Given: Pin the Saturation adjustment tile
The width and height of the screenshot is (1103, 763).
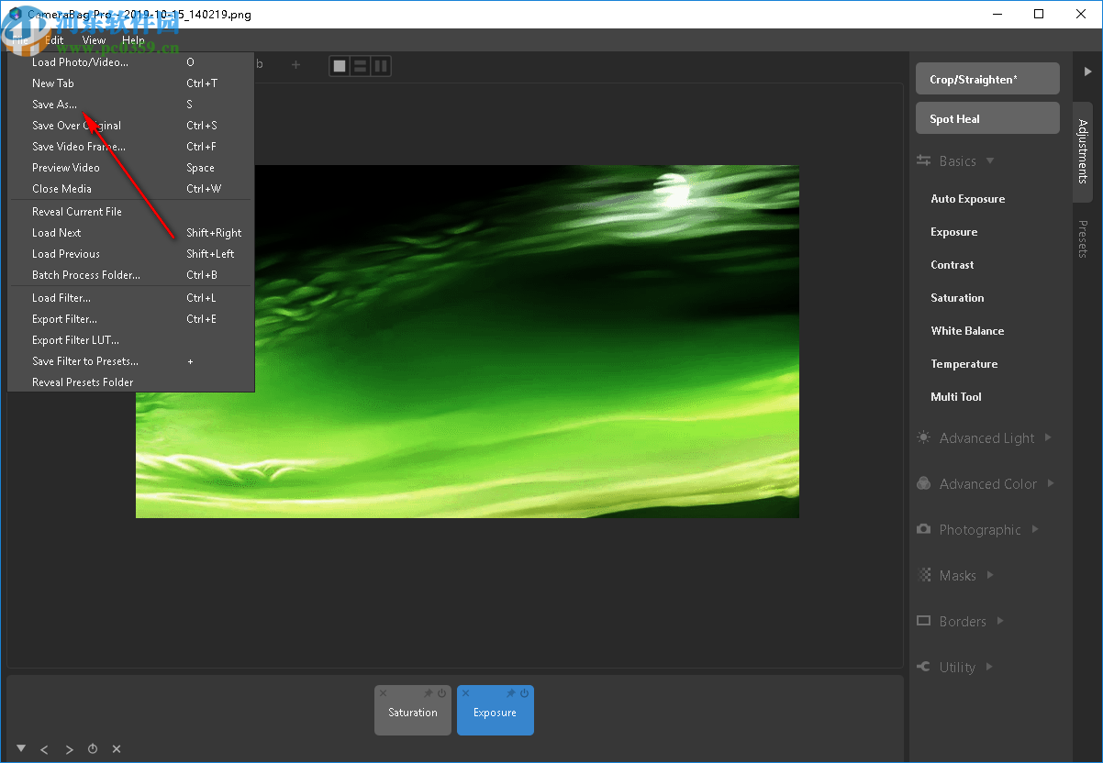Looking at the screenshot, I should pos(428,693).
